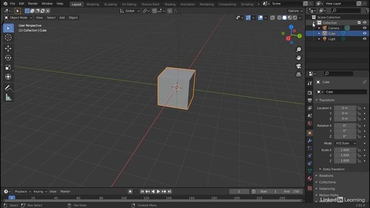Toggle proportional editing
The height and width of the screenshot is (208, 370).
click(169, 11)
